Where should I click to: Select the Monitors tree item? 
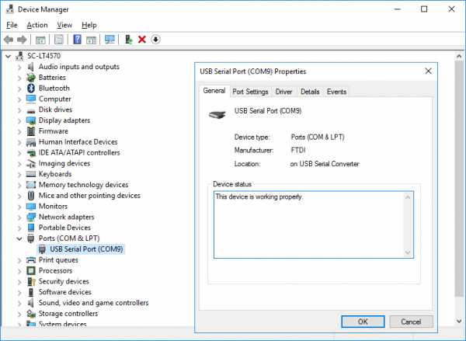tap(53, 206)
